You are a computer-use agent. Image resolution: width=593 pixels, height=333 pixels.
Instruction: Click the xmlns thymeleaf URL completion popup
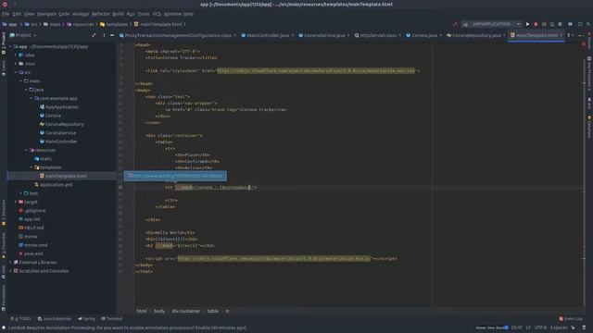click(175, 176)
